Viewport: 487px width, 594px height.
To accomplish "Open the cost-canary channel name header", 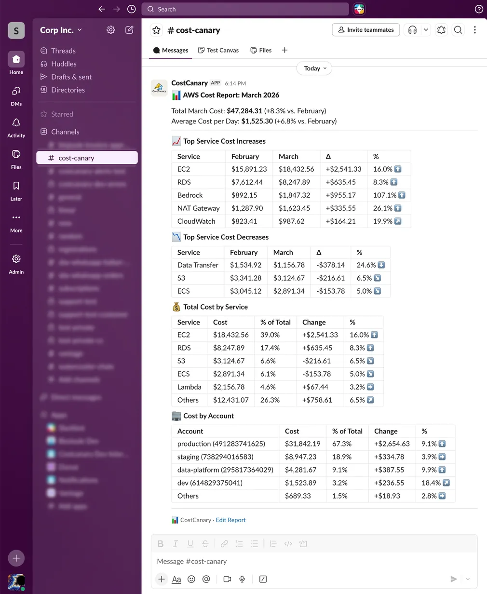I will 194,30.
